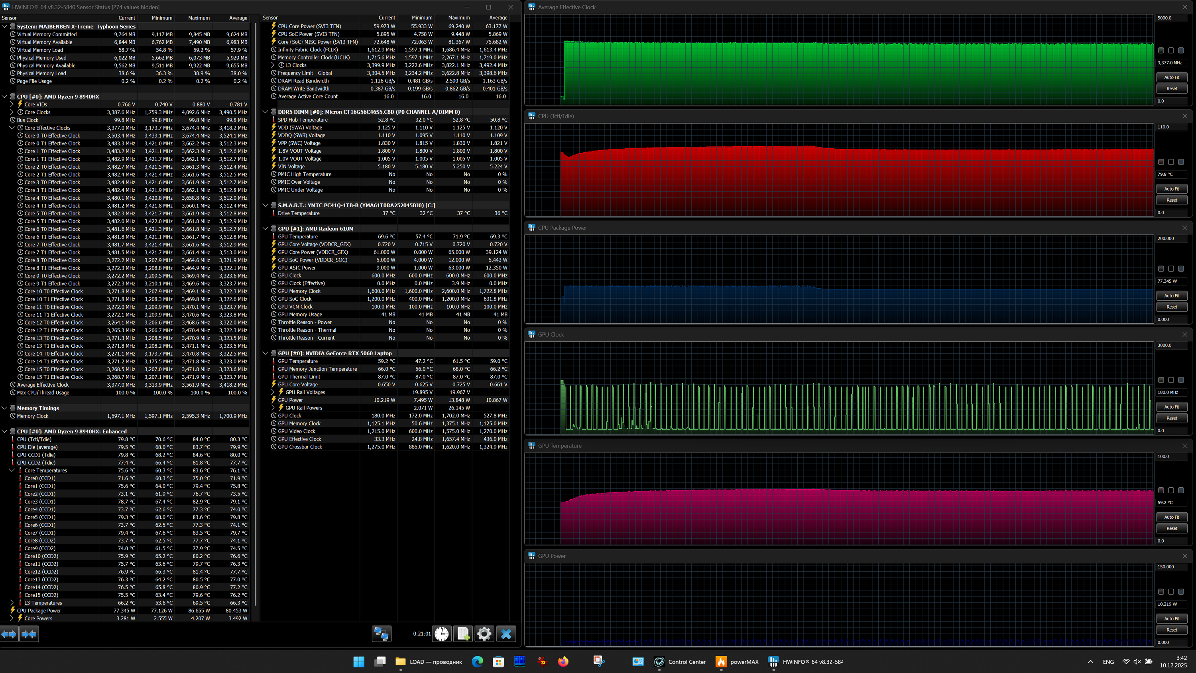Reset the clock timer icon
The width and height of the screenshot is (1196, 673).
pos(442,634)
